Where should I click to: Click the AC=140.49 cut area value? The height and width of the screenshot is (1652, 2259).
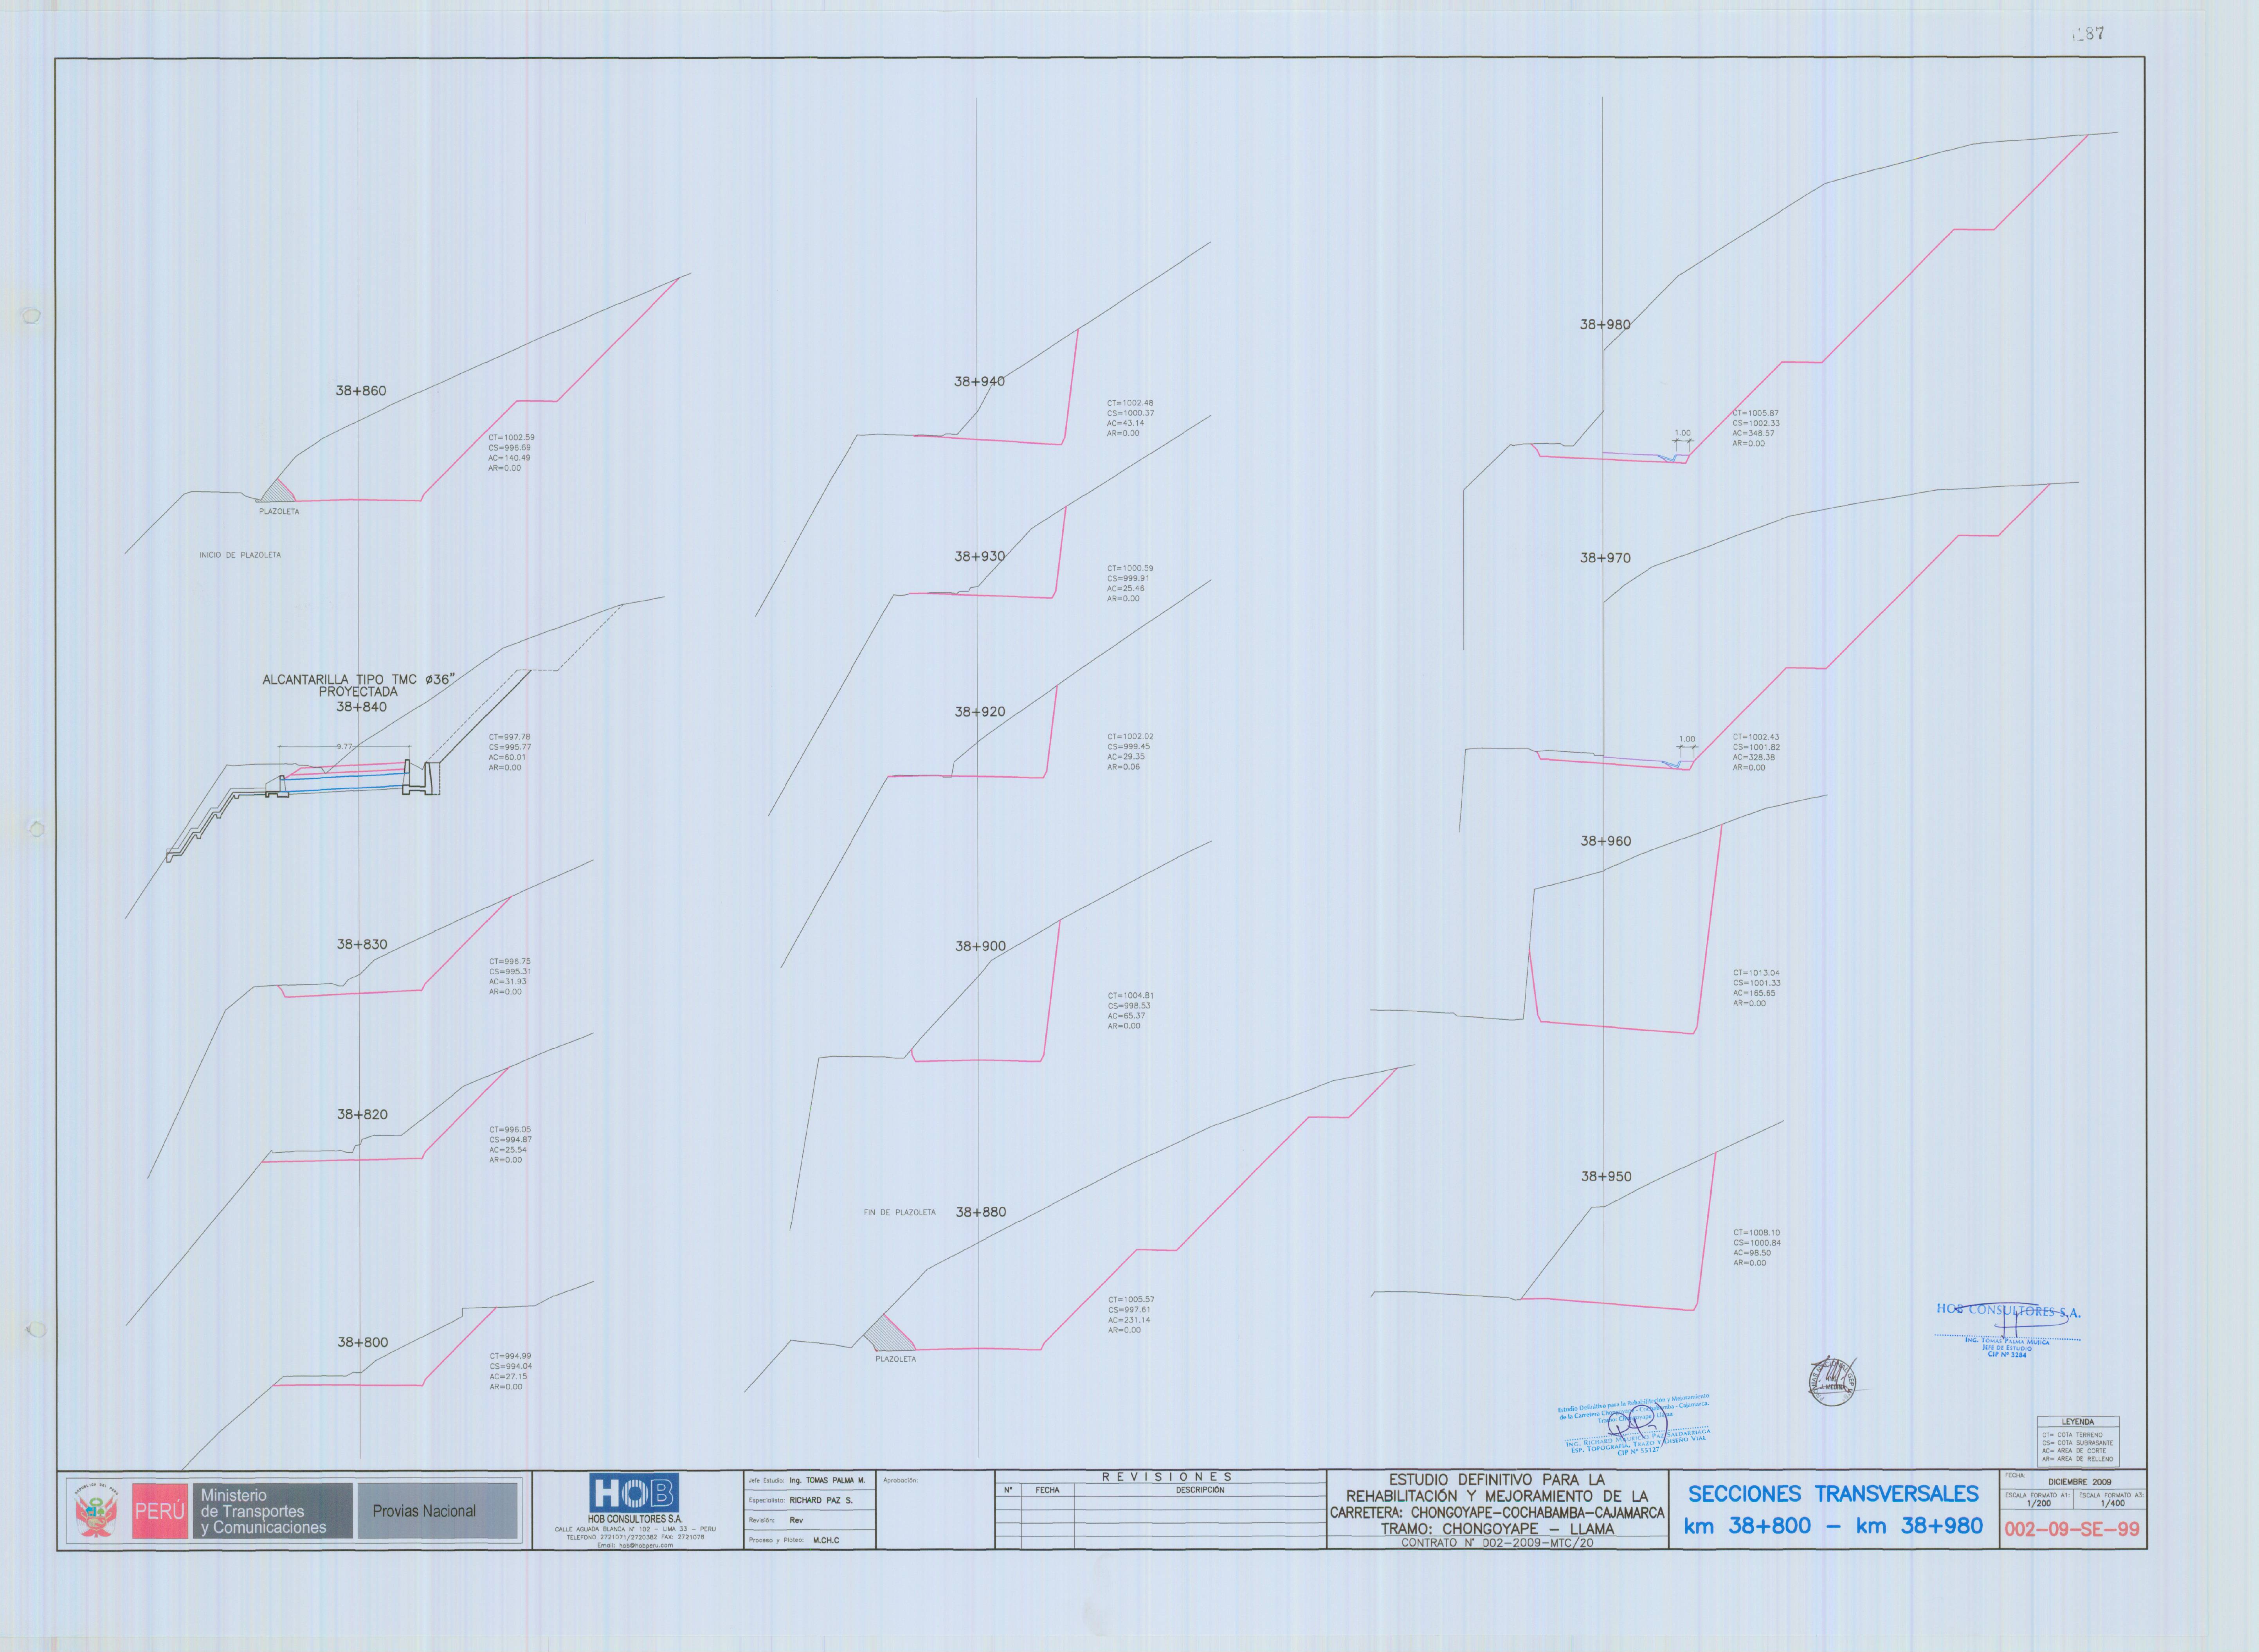pyautogui.click(x=509, y=458)
